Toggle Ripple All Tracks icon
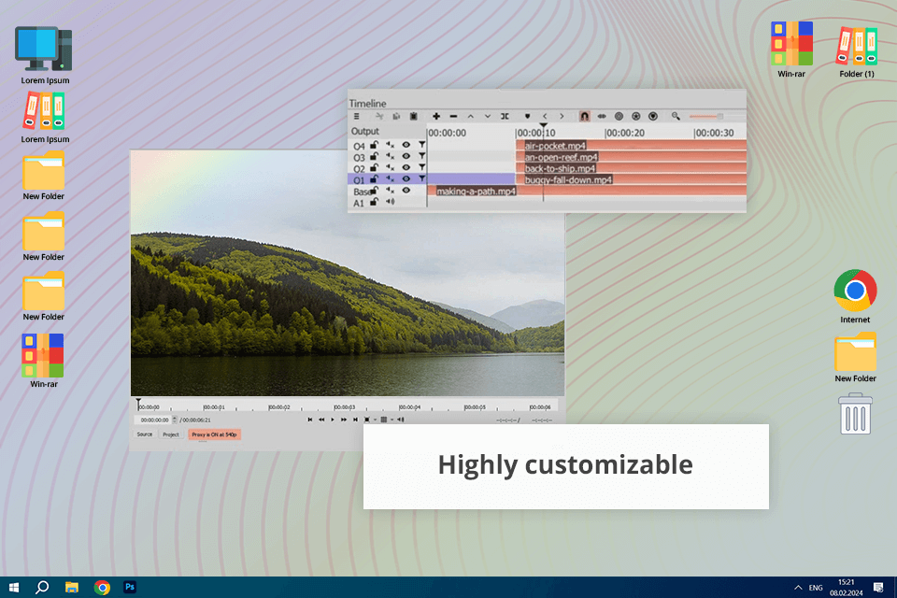This screenshot has width=897, height=598. click(635, 116)
